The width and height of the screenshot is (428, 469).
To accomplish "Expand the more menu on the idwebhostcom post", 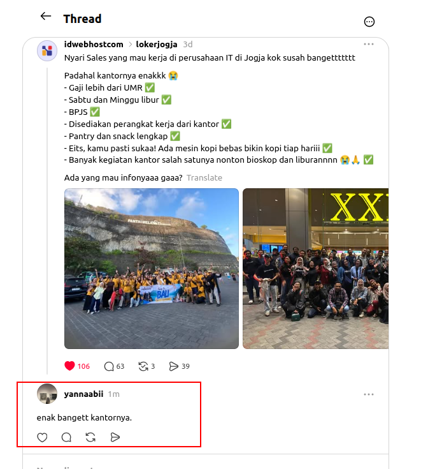I will (369, 44).
